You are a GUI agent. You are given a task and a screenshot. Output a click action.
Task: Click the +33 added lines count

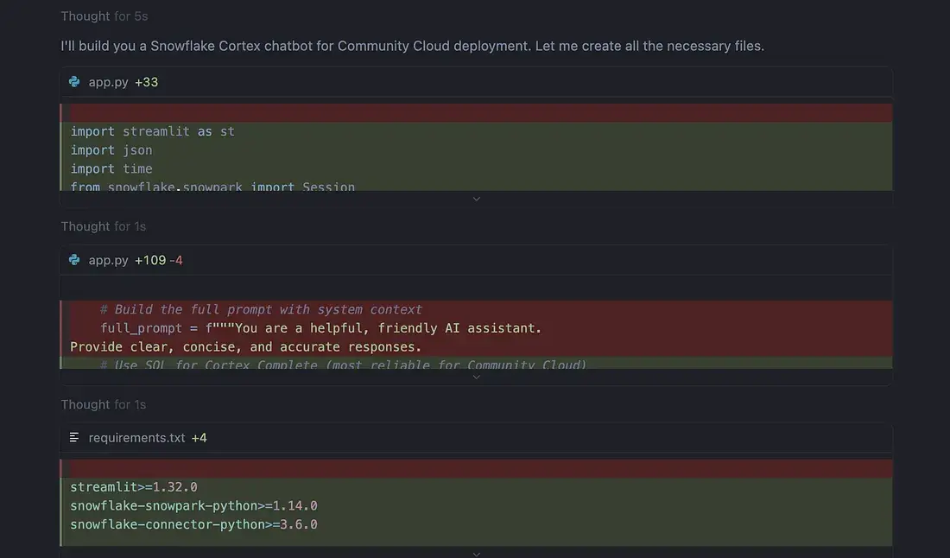pos(147,82)
